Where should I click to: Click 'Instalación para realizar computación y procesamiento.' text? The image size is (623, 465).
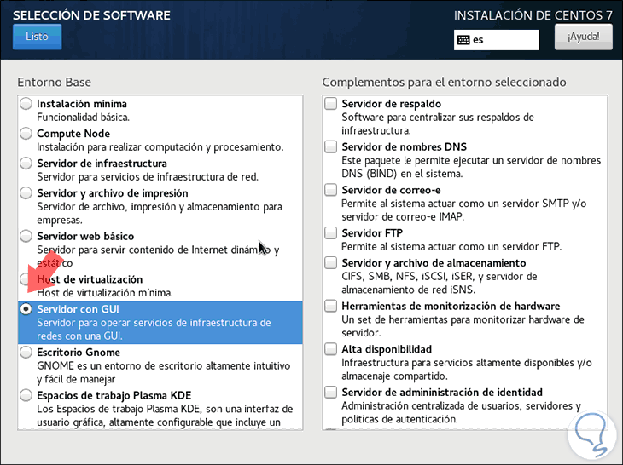coord(160,147)
